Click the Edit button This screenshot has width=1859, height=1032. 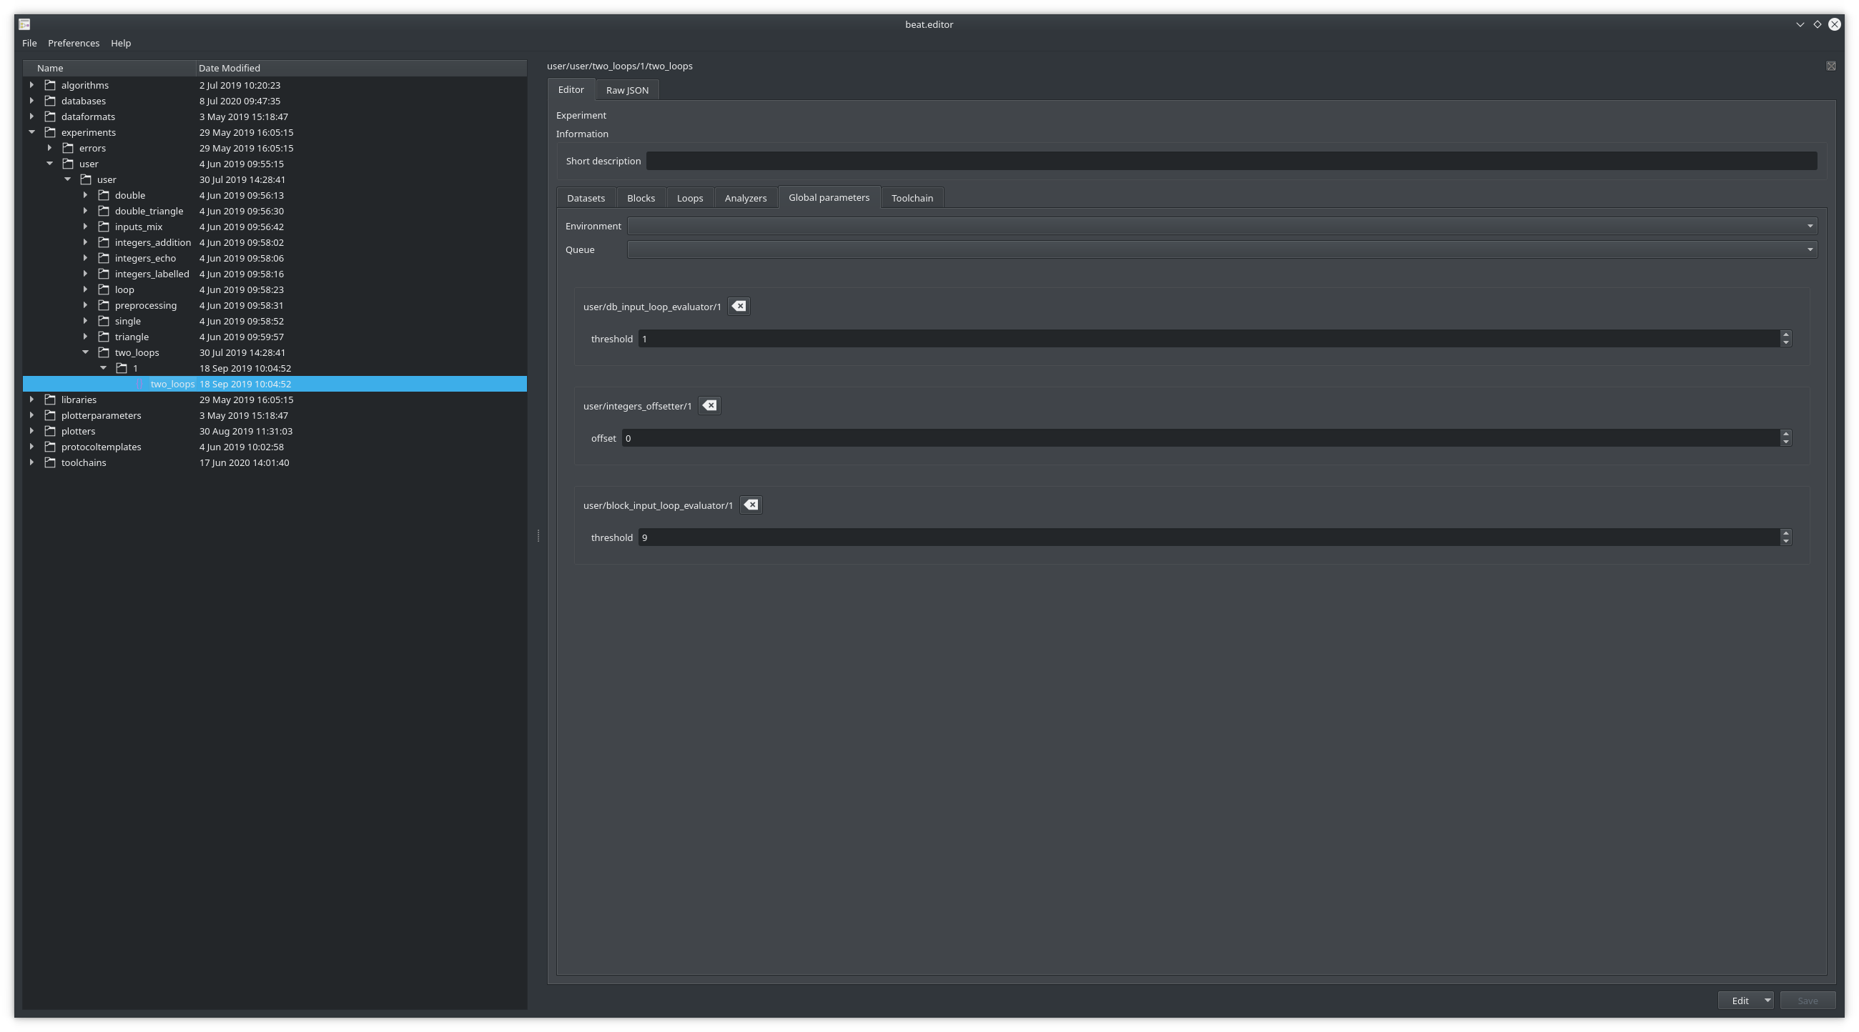pyautogui.click(x=1739, y=1001)
